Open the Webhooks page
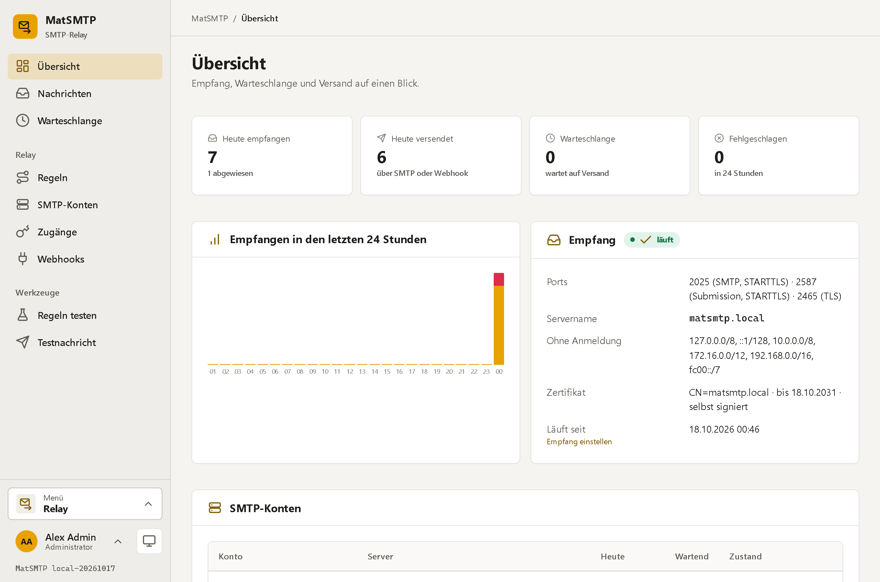The width and height of the screenshot is (880, 582). coord(85,259)
